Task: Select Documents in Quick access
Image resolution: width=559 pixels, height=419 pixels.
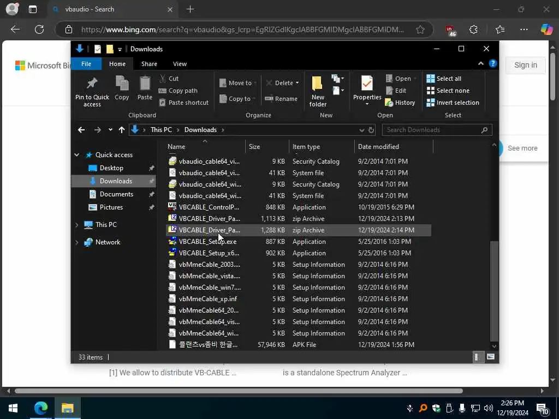Action: [116, 194]
